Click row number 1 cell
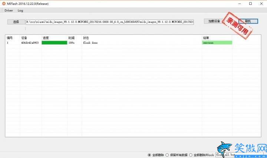The height and width of the screenshot is (158, 267). 7,43
